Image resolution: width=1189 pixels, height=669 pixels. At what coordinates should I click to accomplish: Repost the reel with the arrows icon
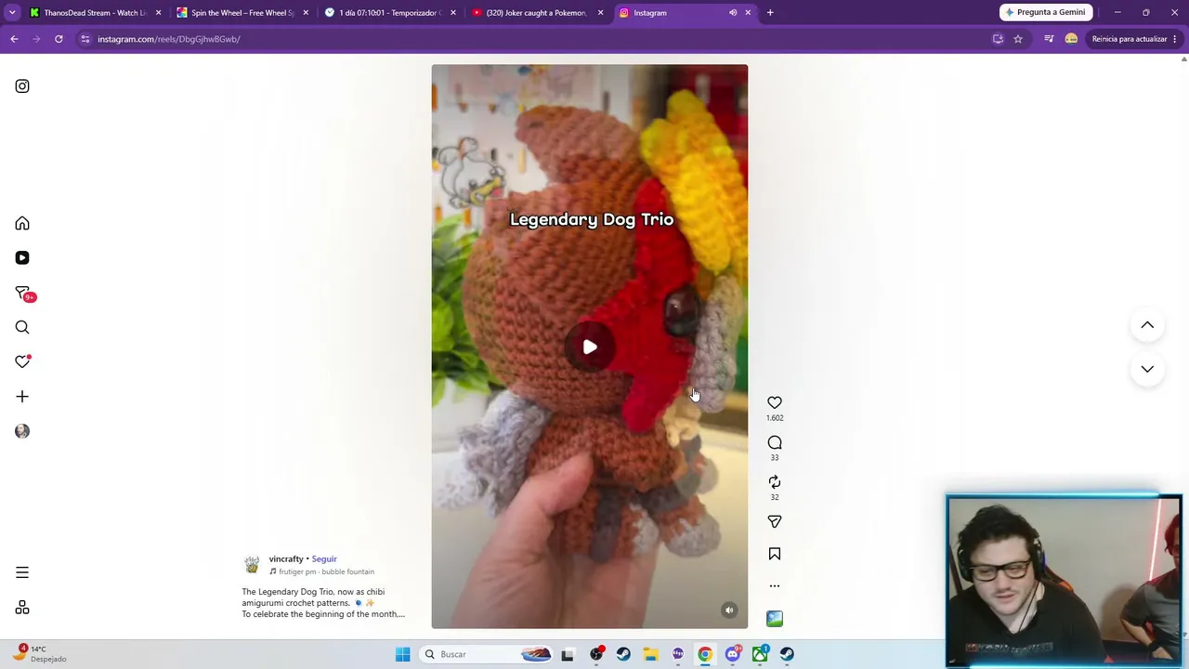[775, 481]
